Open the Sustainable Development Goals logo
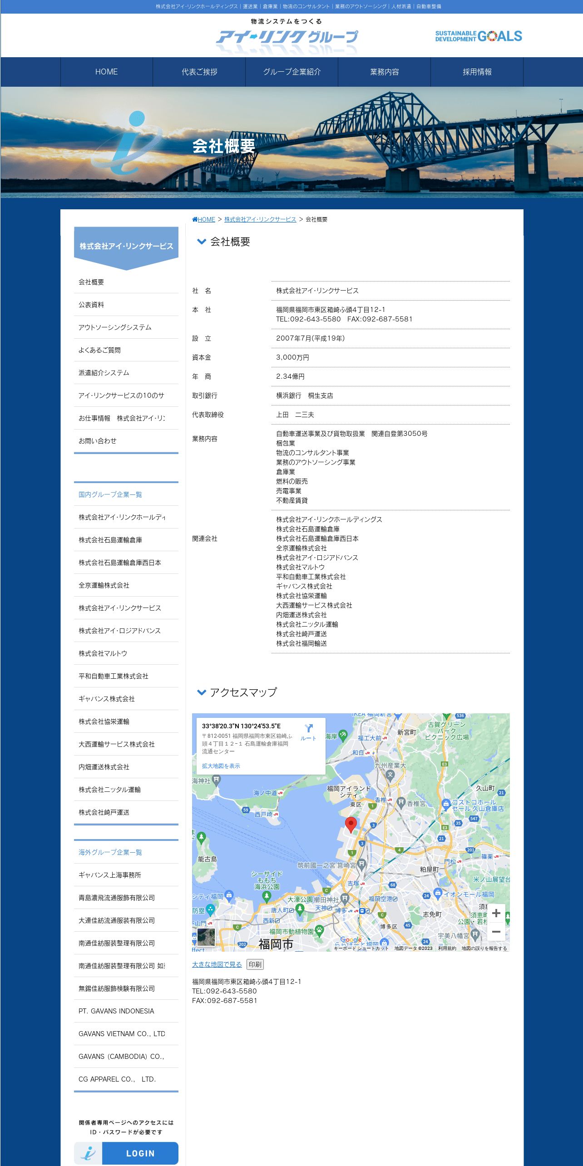This screenshot has height=1166, width=583. point(479,36)
